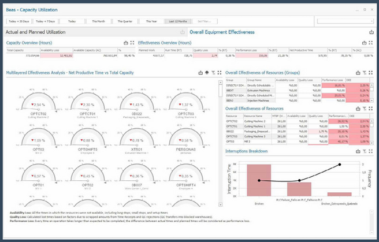The height and width of the screenshot is (242, 379).
Task: Maximize Overall Effectiveness of Resources (Groups) panel
Action: point(370,72)
